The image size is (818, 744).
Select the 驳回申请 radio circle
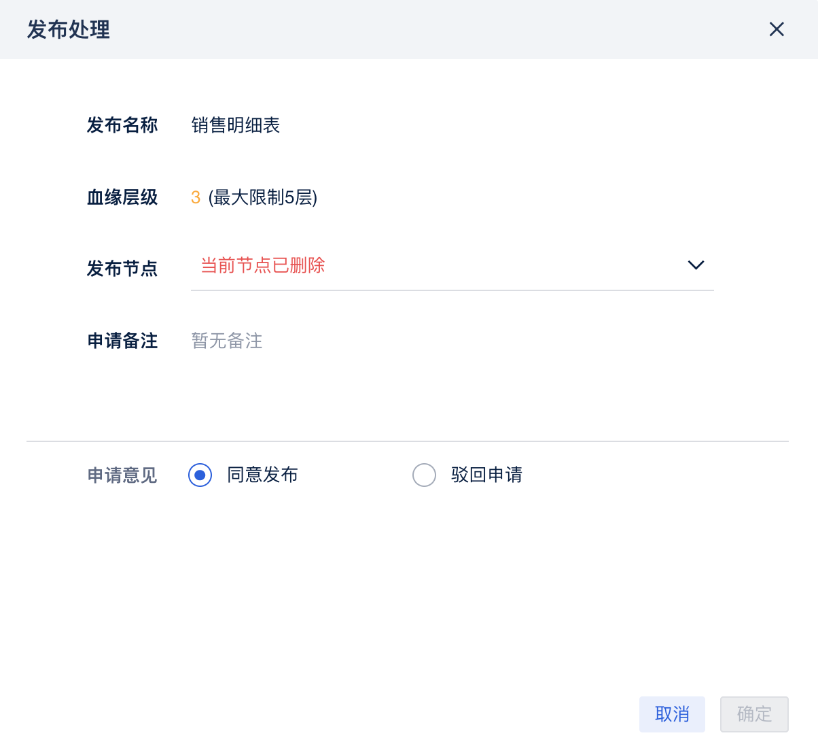[x=424, y=475]
